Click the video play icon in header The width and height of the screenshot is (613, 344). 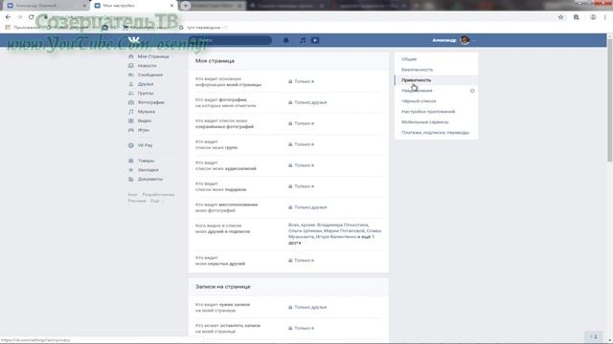click(315, 40)
